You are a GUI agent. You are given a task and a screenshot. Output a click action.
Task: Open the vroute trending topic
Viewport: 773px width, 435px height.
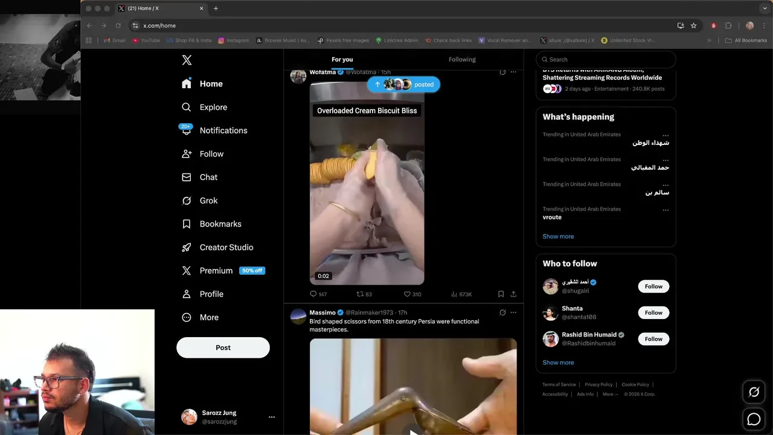(x=552, y=217)
